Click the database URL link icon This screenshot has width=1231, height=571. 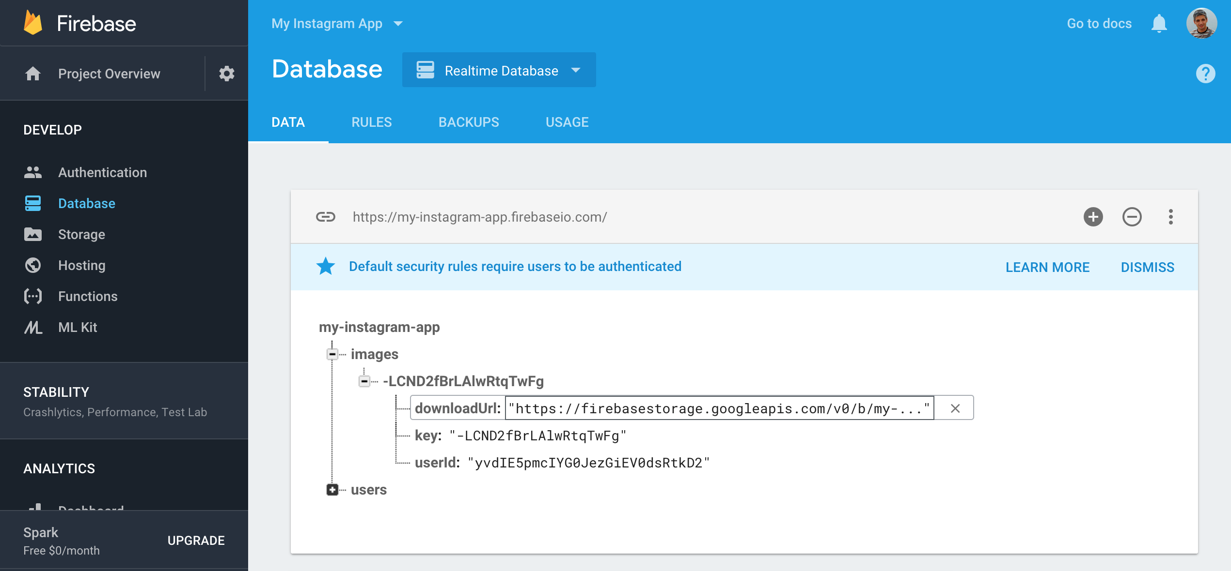(x=326, y=217)
